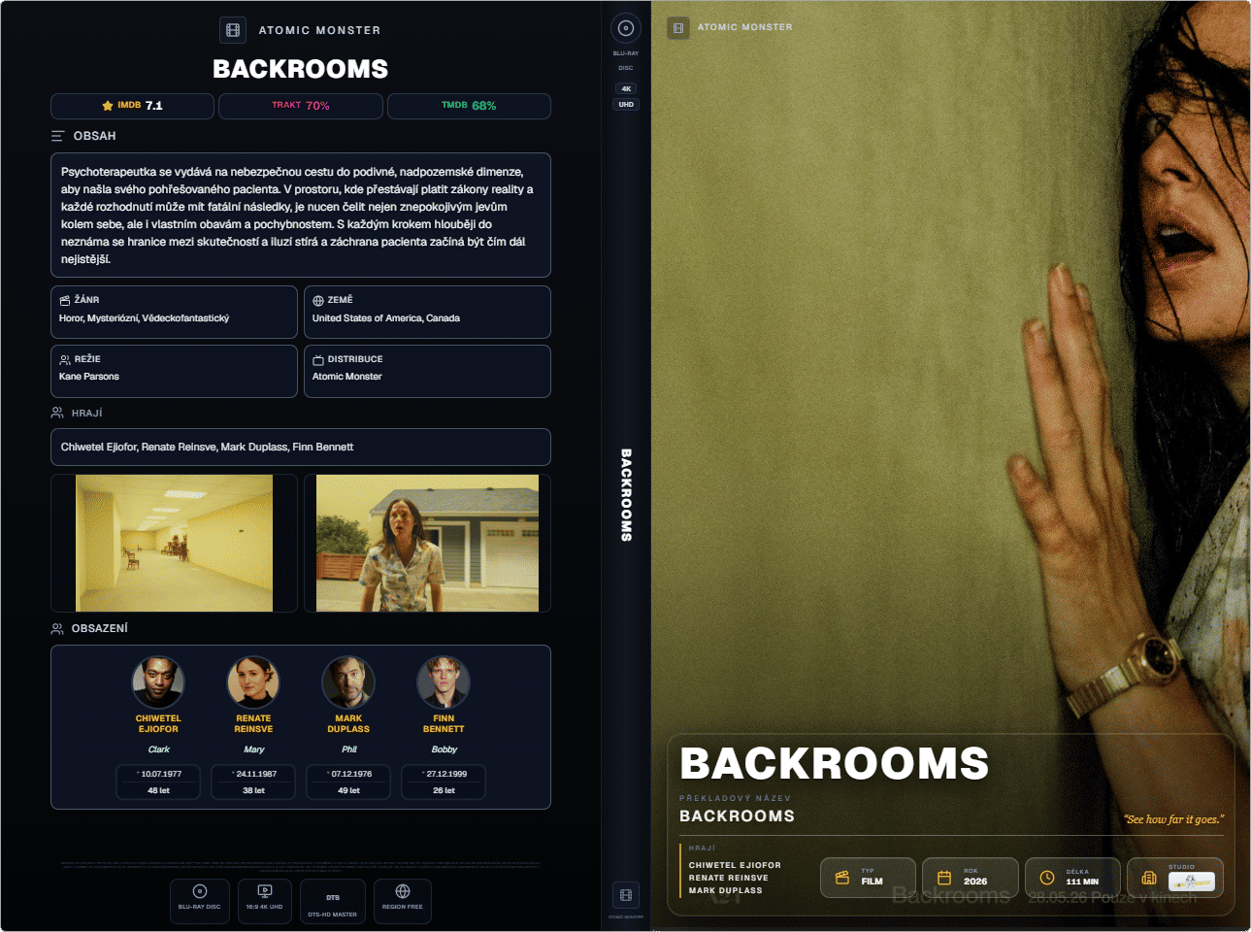Click Finn Bennett's portrait
Screen dimensions: 1251x932
click(444, 682)
